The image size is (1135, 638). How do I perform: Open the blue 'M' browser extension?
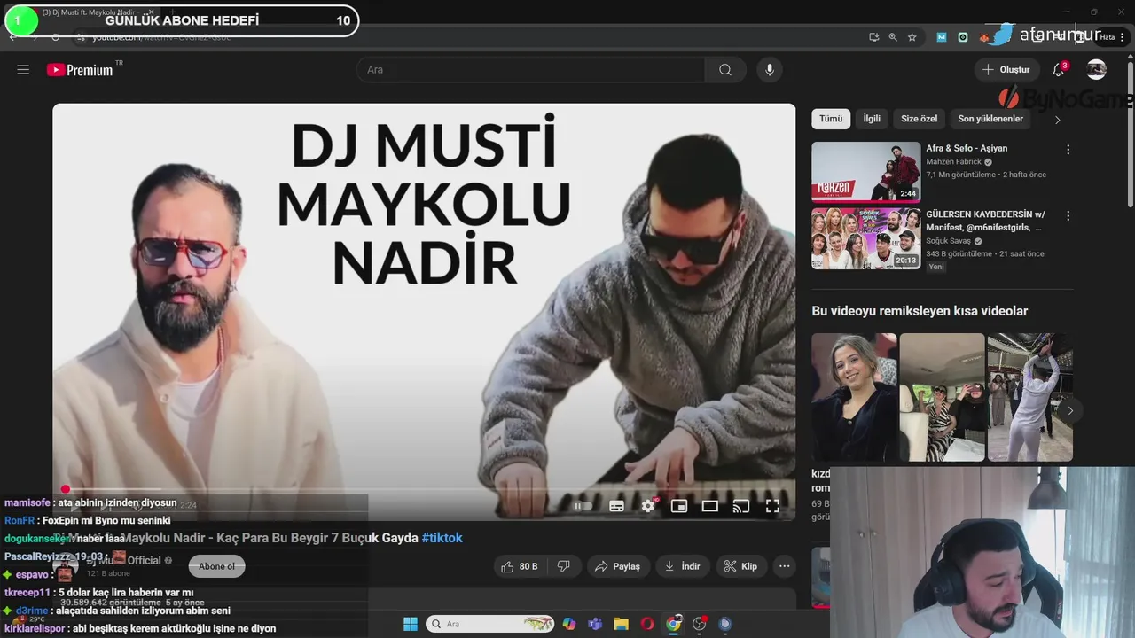tap(942, 37)
